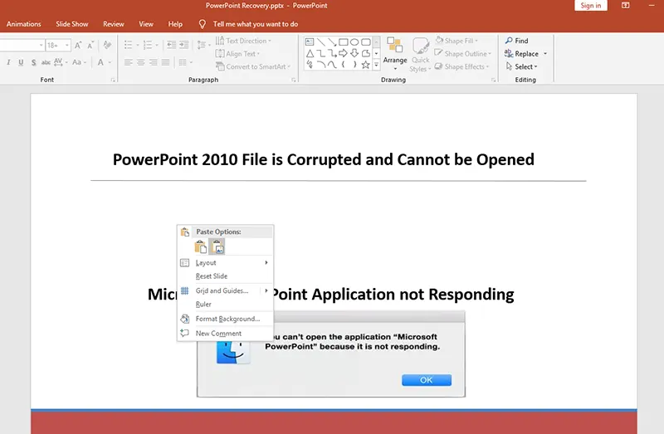Select the Oval shape

[x=354, y=42]
